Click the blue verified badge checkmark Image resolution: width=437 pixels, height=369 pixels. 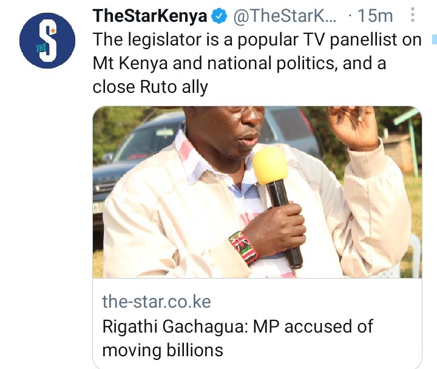point(220,16)
